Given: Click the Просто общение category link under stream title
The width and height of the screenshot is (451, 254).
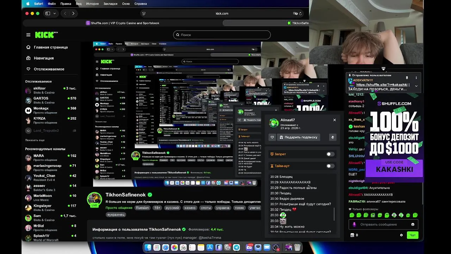Looking at the screenshot, I should pyautogui.click(x=119, y=208).
